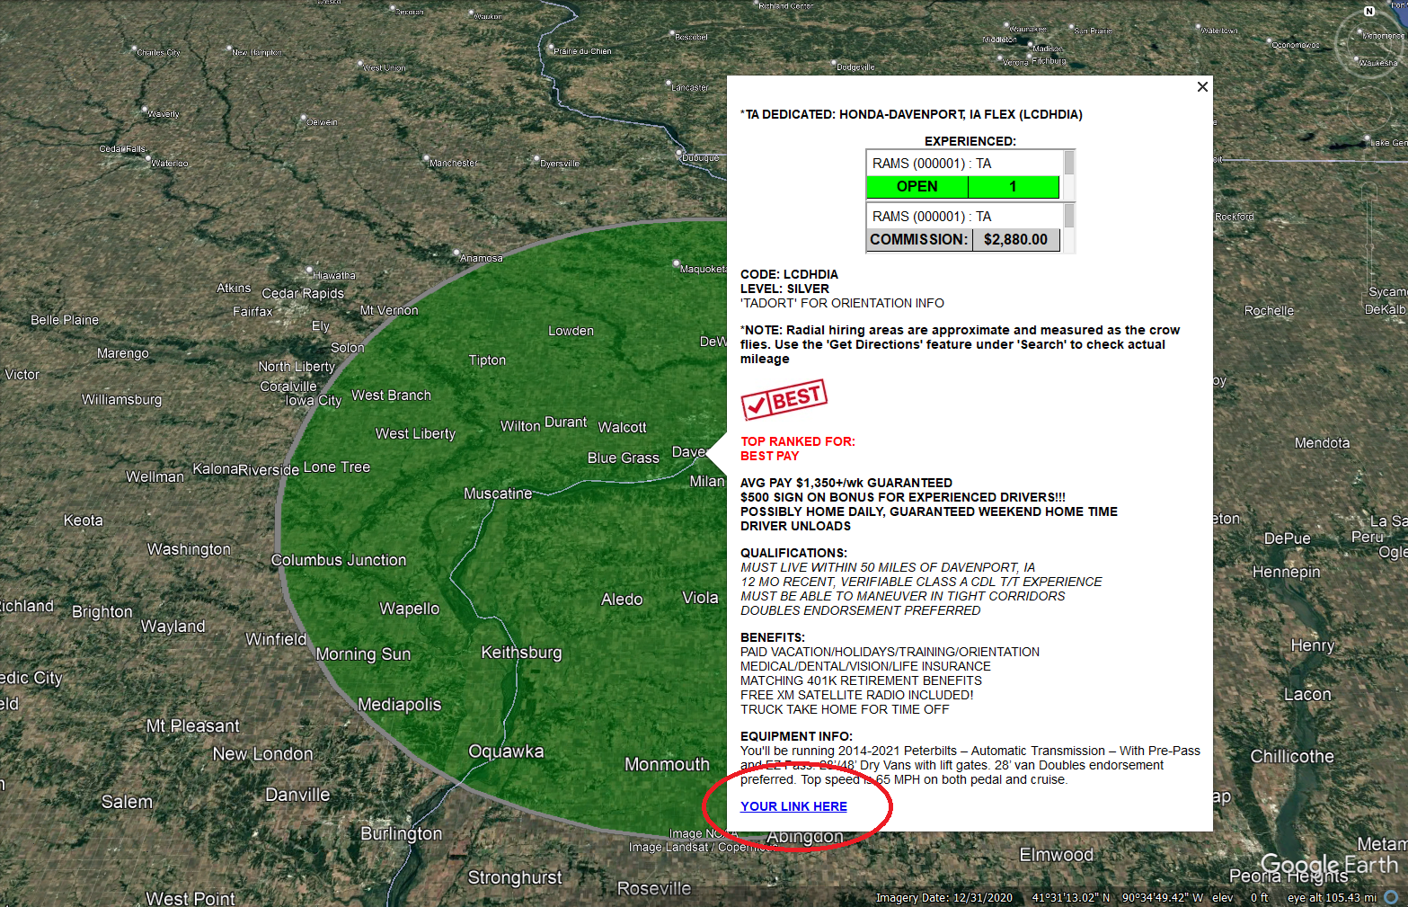Click the Anamosa city dot marker
Screen dimensions: 1408x907
click(456, 253)
